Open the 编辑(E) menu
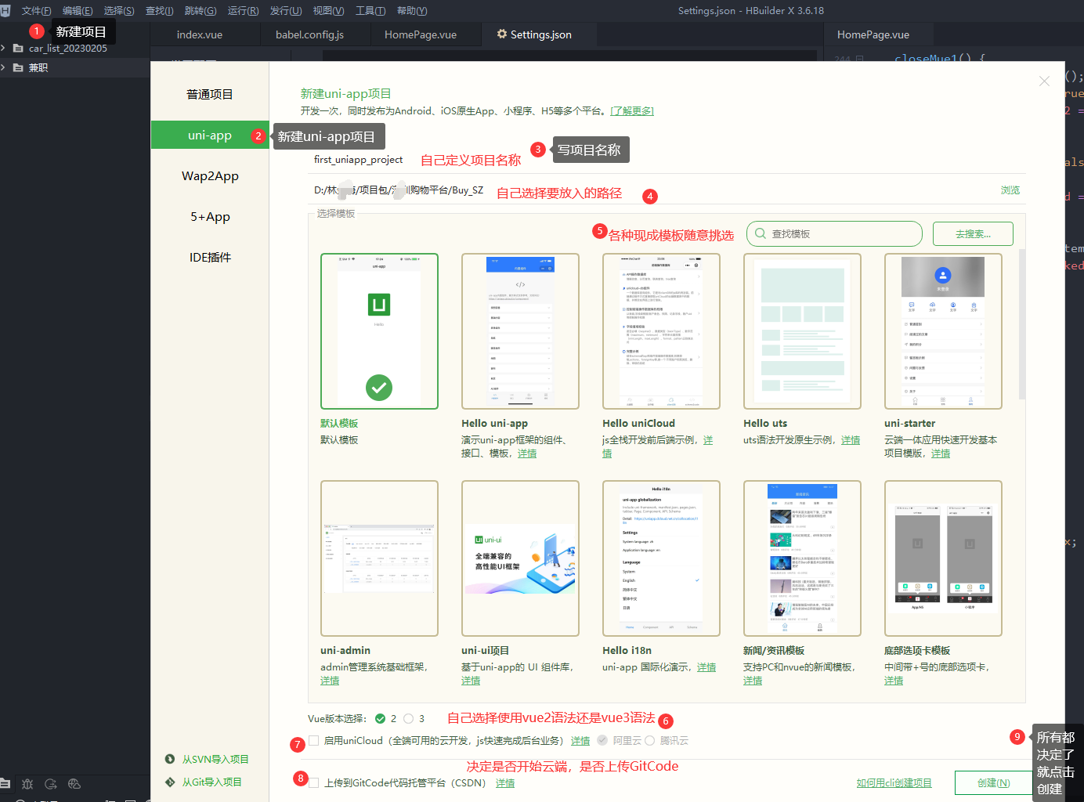Viewport: 1084px width, 802px height. tap(78, 11)
